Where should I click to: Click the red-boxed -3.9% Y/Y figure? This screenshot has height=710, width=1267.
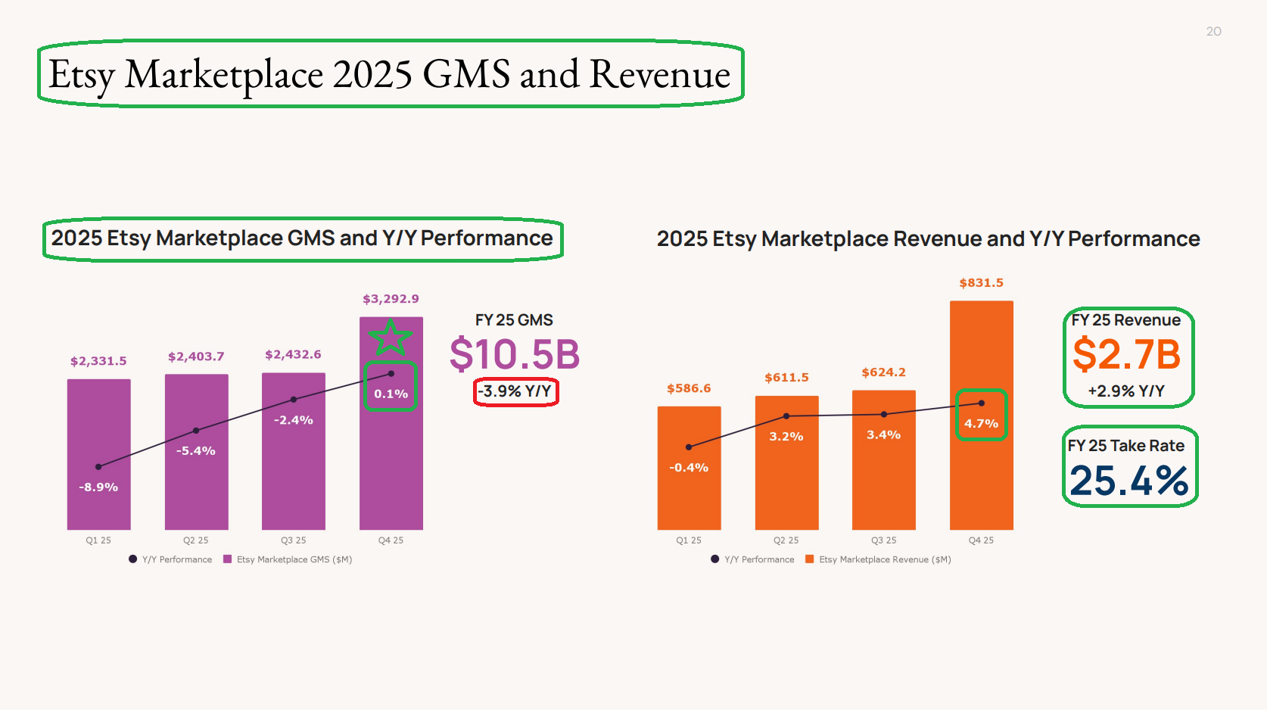click(515, 391)
